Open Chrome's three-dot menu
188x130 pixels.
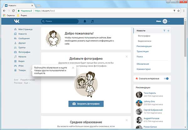point(183,10)
